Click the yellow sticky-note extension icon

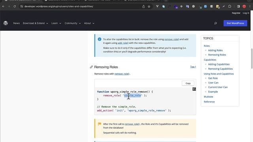(x=217, y=6)
